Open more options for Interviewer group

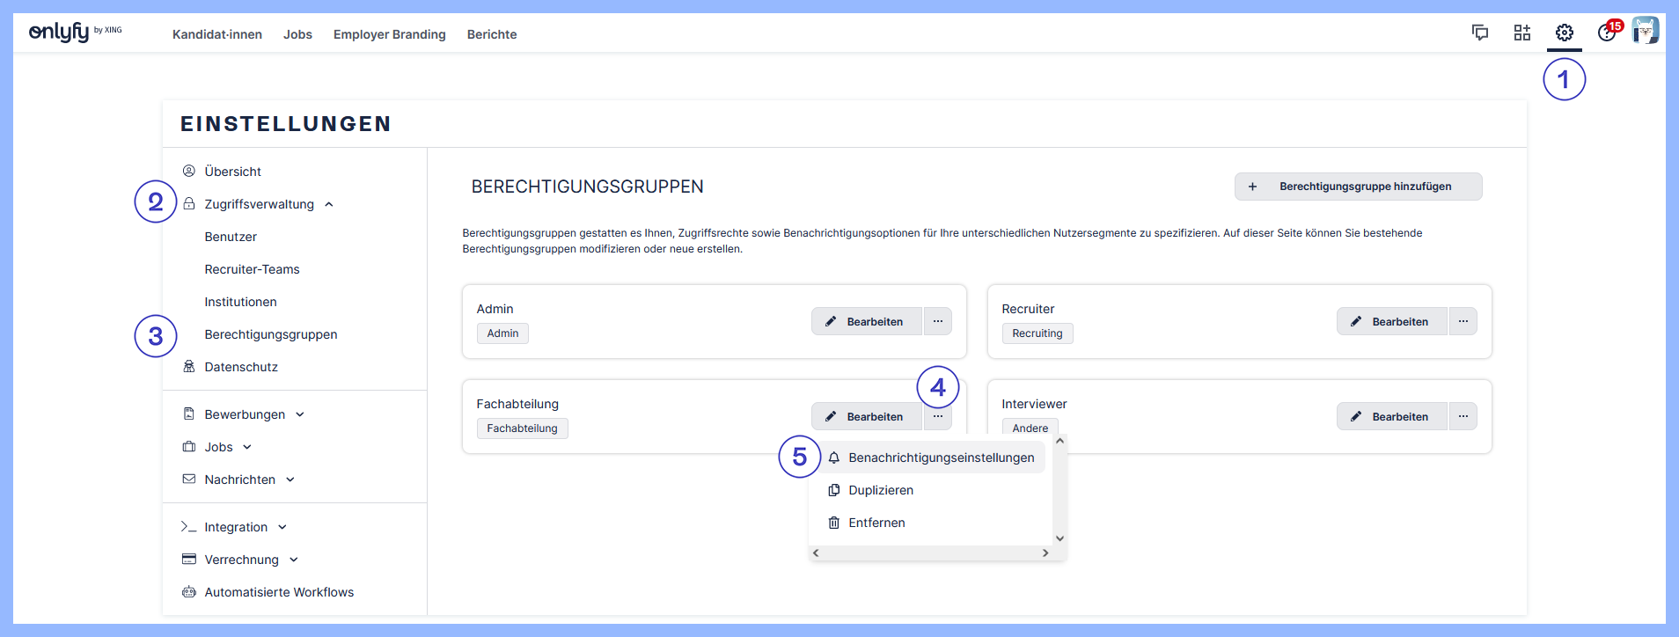click(x=1463, y=416)
